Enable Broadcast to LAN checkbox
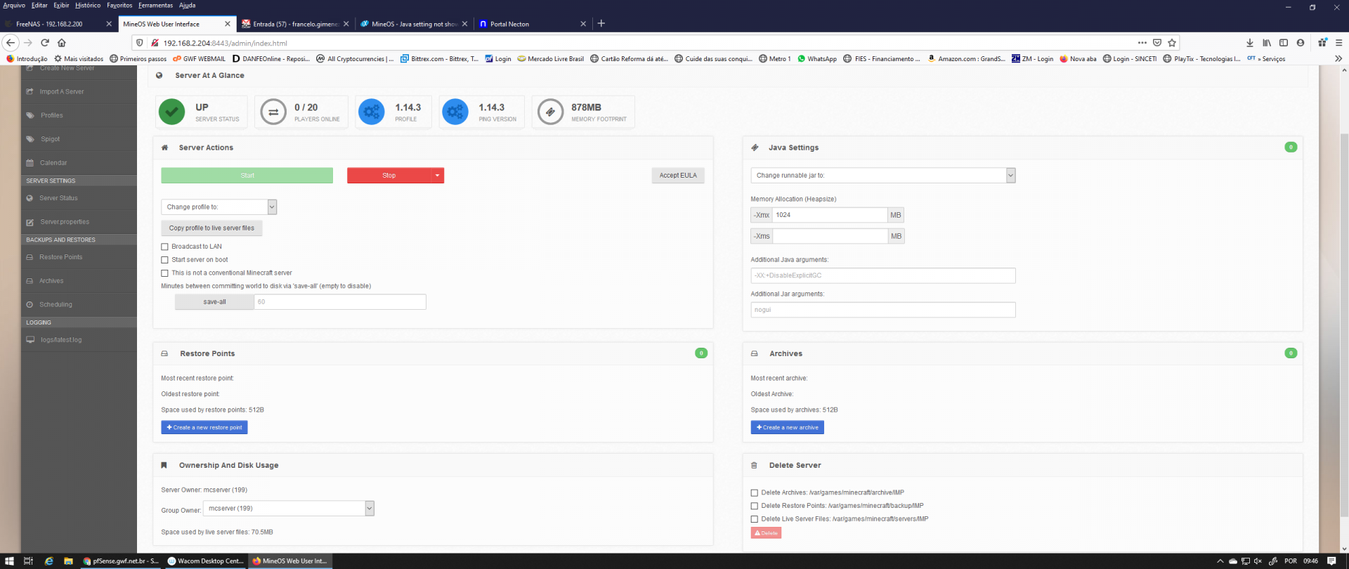The width and height of the screenshot is (1349, 569). [165, 247]
